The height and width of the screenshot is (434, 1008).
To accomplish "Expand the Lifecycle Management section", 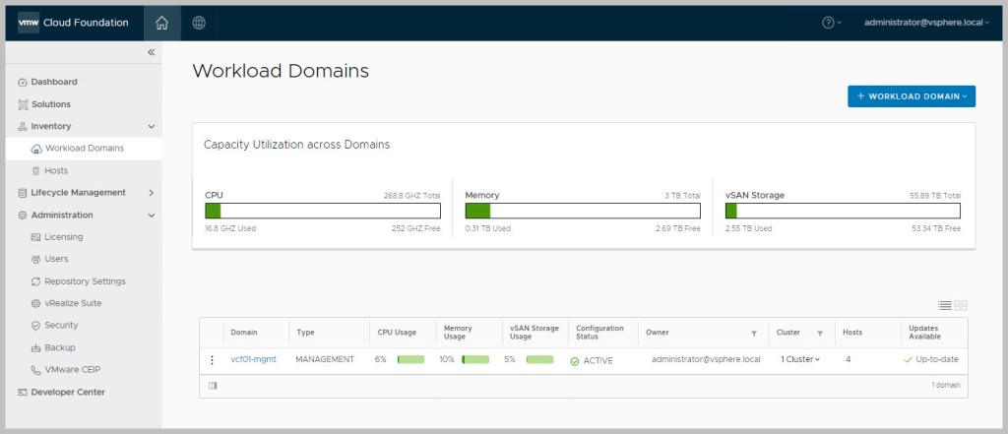I will 152,193.
